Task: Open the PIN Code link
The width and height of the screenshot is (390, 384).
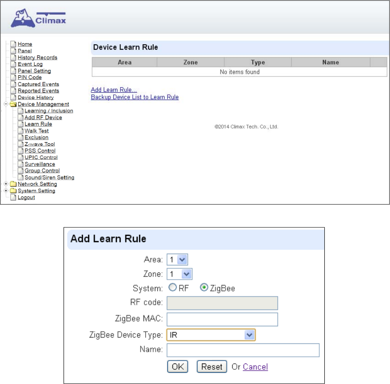Action: pyautogui.click(x=30, y=77)
